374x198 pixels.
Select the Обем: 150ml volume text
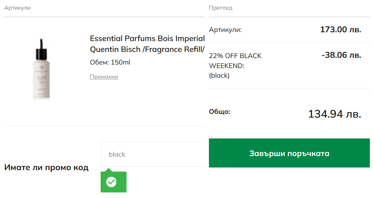click(x=110, y=62)
